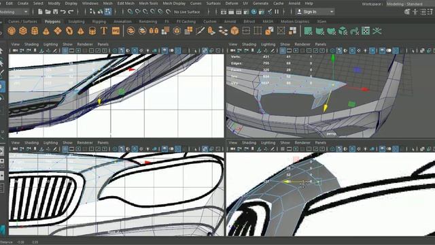Image resolution: width=435 pixels, height=245 pixels.
Task: Select by object type mode icon
Action: [100, 12]
